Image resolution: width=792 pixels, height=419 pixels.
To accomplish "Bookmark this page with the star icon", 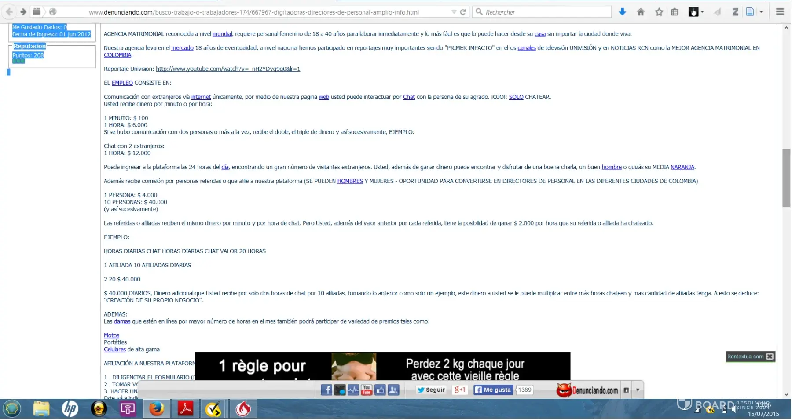I will click(659, 12).
